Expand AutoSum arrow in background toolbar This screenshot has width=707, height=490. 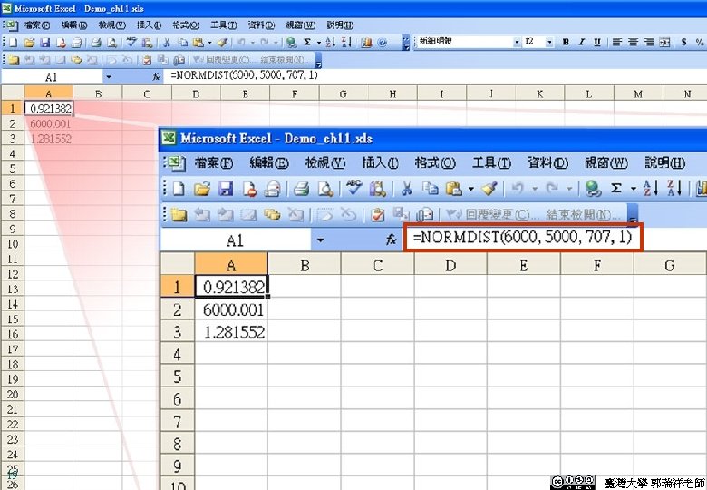pos(319,43)
